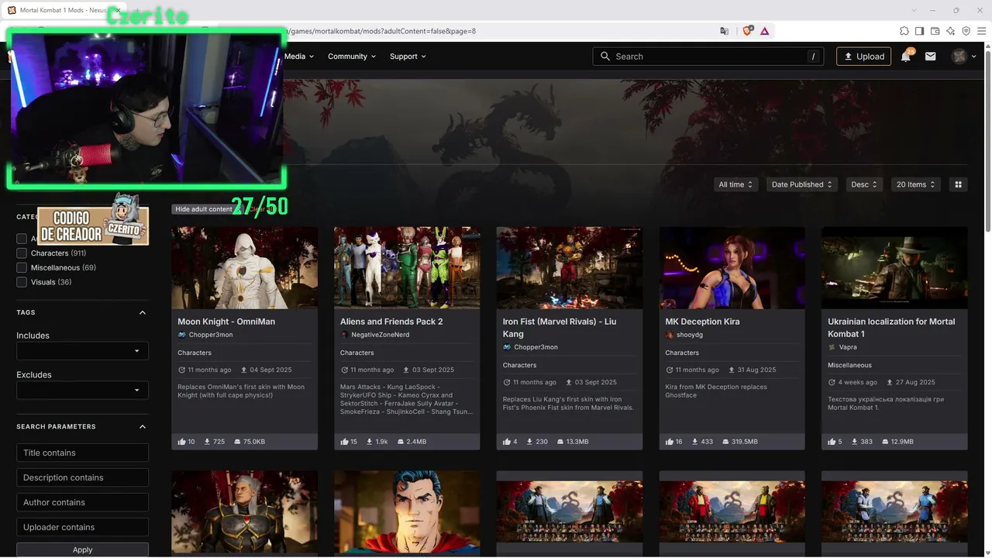Open the Date Published sort dropdown
Screen dimensions: 992x558
coord(801,184)
